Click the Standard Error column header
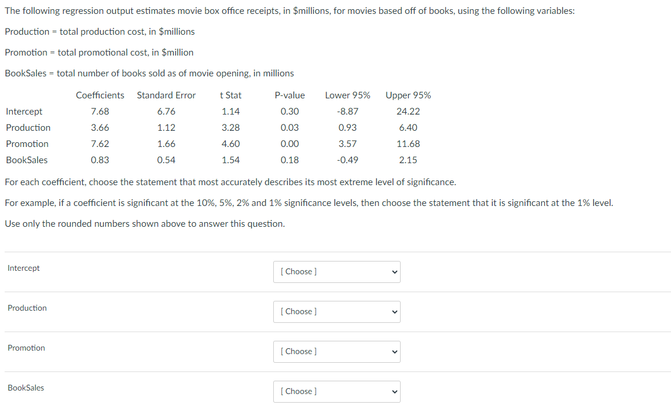The width and height of the screenshot is (671, 416). pyautogui.click(x=166, y=95)
